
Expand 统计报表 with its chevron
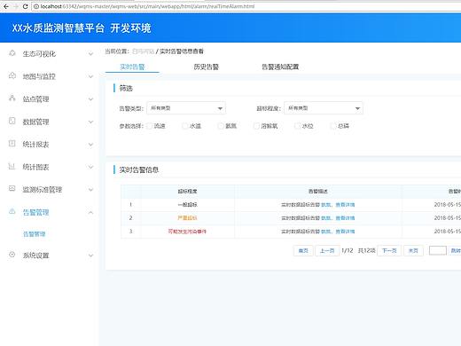pyautogui.click(x=90, y=145)
